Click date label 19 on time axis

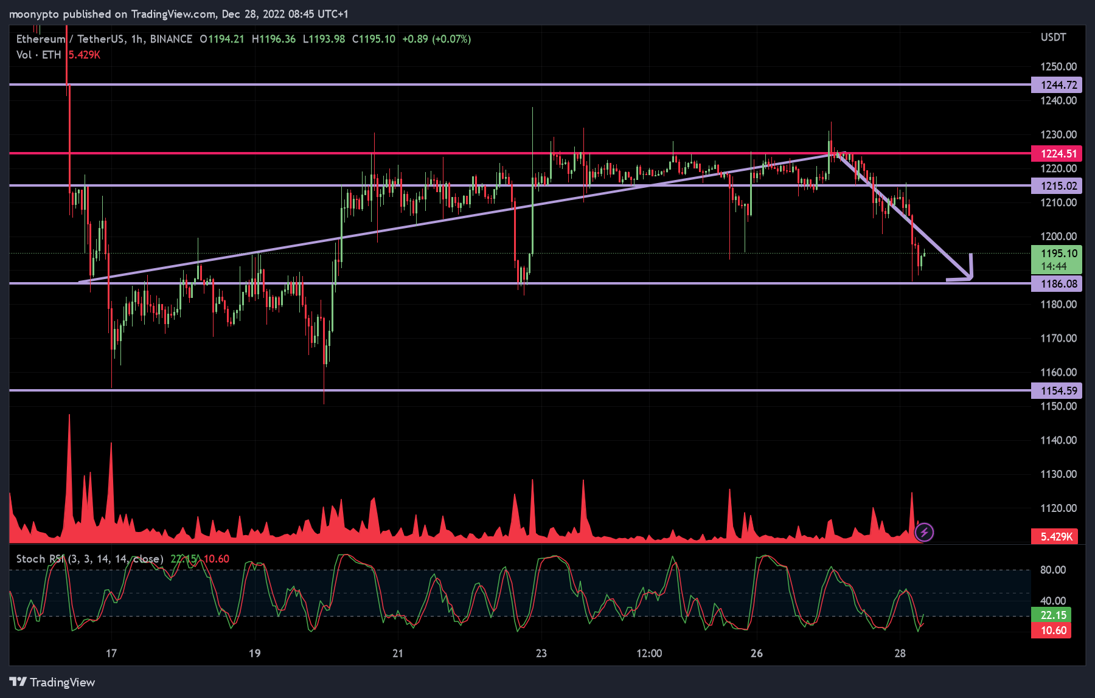tap(255, 654)
